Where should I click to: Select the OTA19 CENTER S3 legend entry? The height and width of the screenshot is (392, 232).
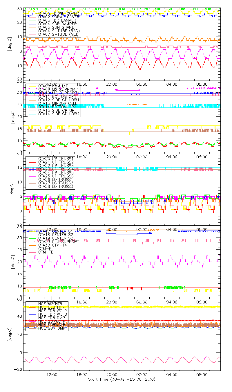point(56,238)
